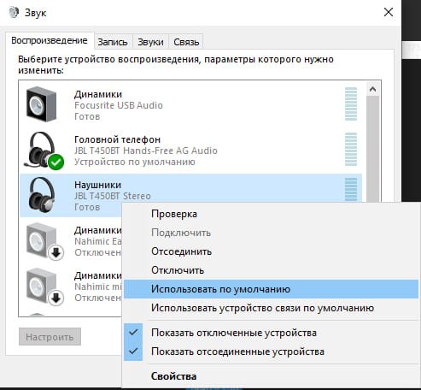Choose 'Использовать по умолчанию' in context menu
Image resolution: width=421 pixels, height=390 pixels.
(220, 289)
